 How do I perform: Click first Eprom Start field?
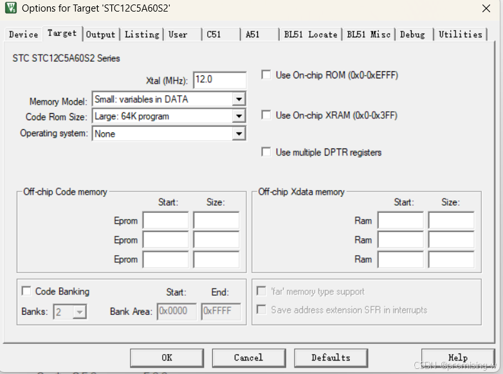[166, 220]
